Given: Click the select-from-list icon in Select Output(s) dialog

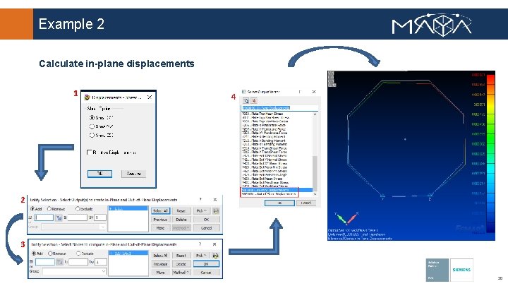Looking at the screenshot, I should [x=216, y=210].
